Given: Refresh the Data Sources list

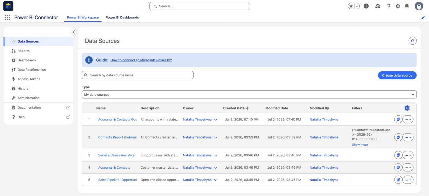Looking at the screenshot, I should 413,41.
